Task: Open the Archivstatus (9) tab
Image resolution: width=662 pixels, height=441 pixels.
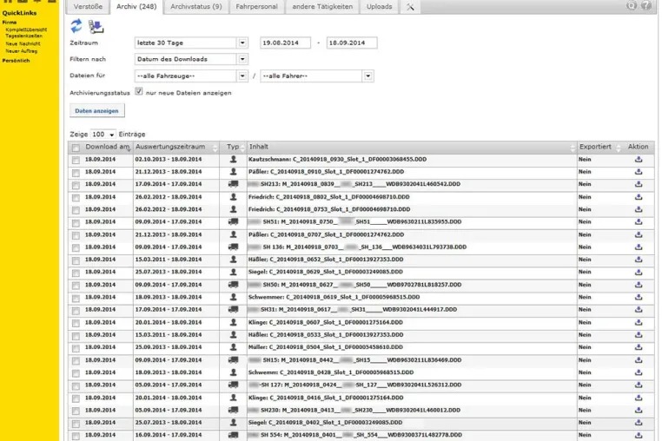Action: (195, 7)
